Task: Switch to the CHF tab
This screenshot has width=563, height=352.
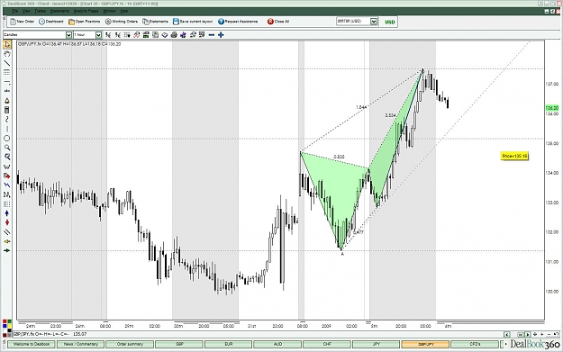Action: tap(327, 344)
